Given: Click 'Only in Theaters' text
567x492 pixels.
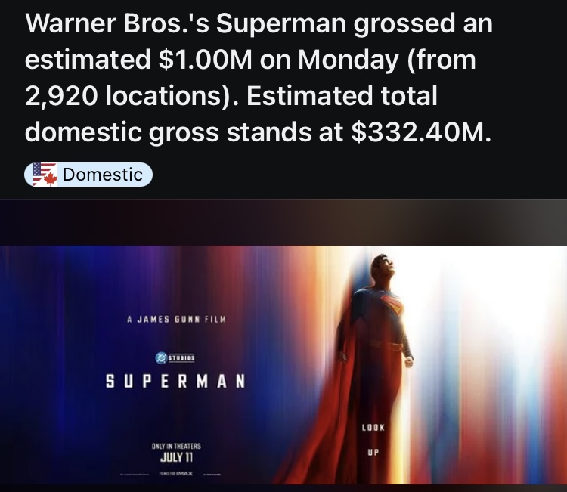Looking at the screenshot, I should click(x=176, y=446).
